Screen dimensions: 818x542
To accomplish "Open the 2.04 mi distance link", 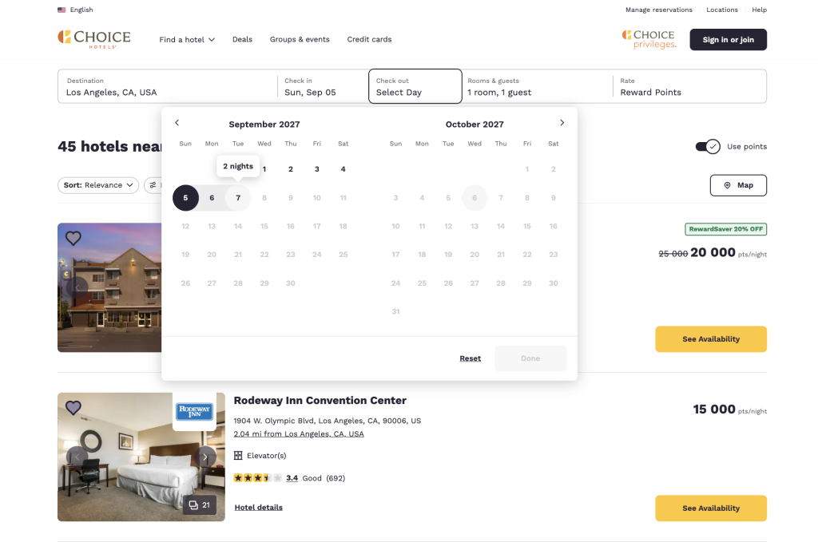I will point(299,434).
